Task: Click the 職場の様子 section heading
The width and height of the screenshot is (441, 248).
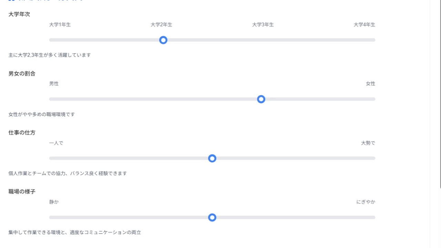Action: pos(22,192)
